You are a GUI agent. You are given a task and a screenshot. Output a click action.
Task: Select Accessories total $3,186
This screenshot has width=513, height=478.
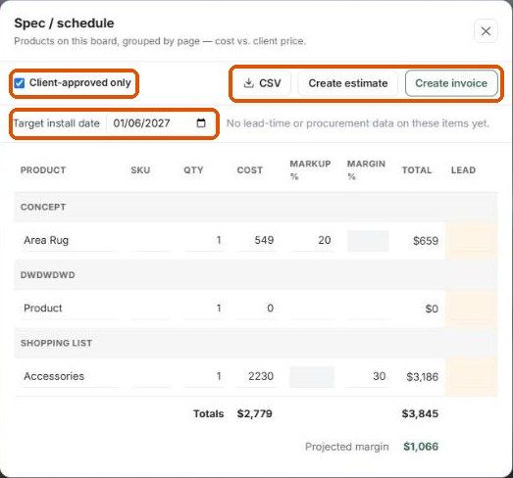[x=423, y=377]
